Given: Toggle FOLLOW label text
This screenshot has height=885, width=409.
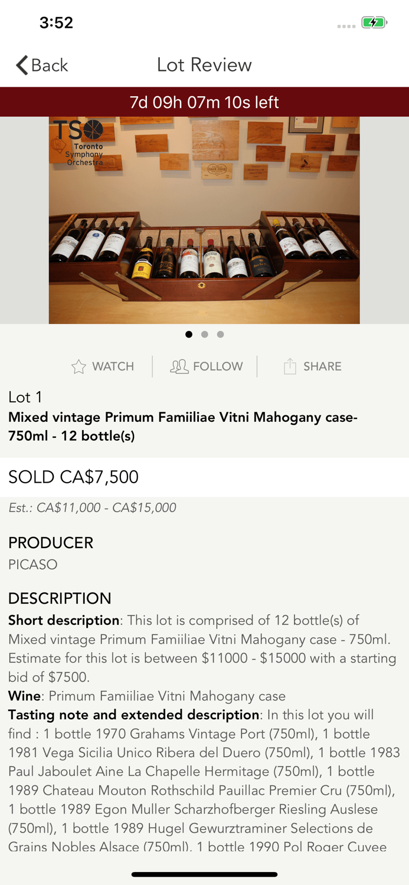Looking at the screenshot, I should coord(218,367).
